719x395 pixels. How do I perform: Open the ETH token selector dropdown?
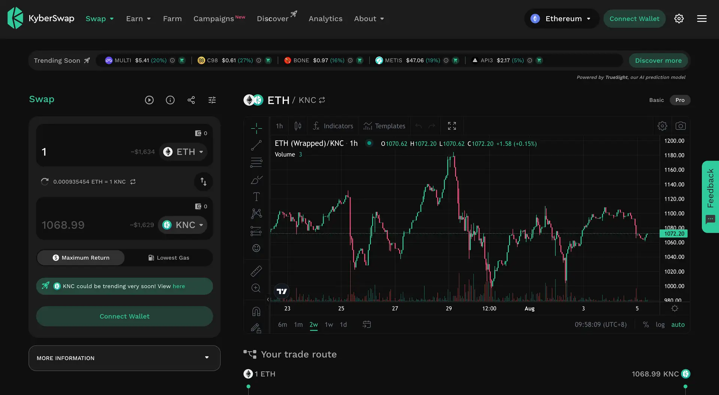click(x=183, y=152)
